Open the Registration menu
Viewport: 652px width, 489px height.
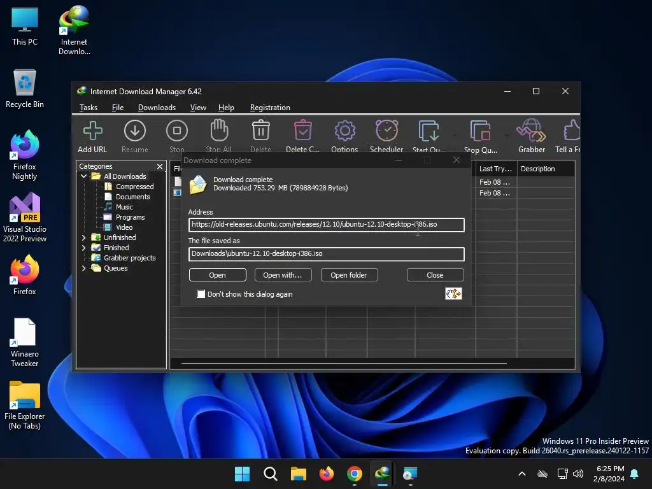pos(270,108)
